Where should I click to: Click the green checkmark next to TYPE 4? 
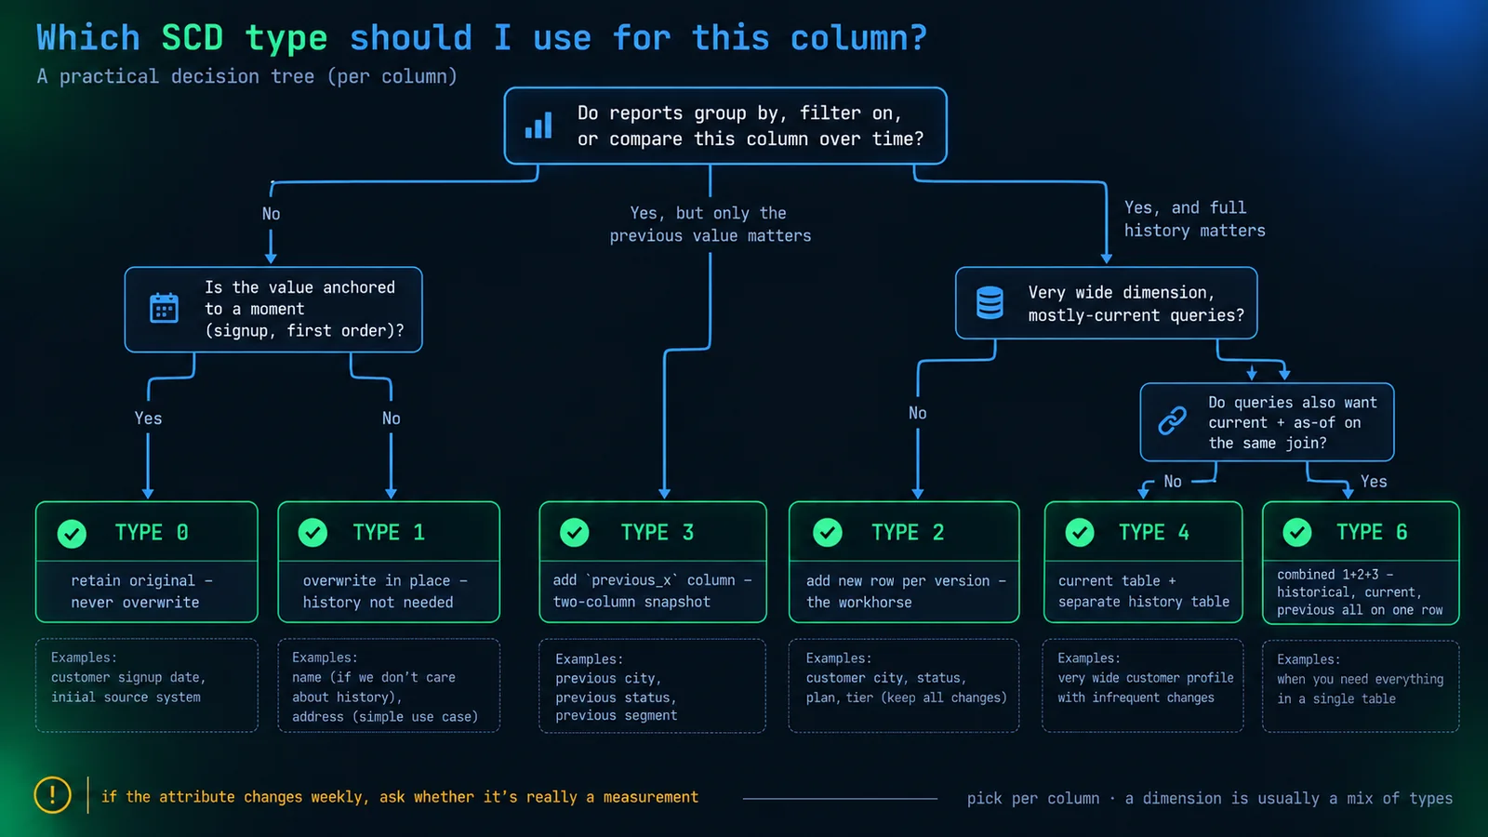(1080, 532)
